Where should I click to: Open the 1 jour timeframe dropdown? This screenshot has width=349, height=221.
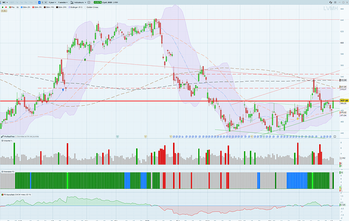coord(52,2)
